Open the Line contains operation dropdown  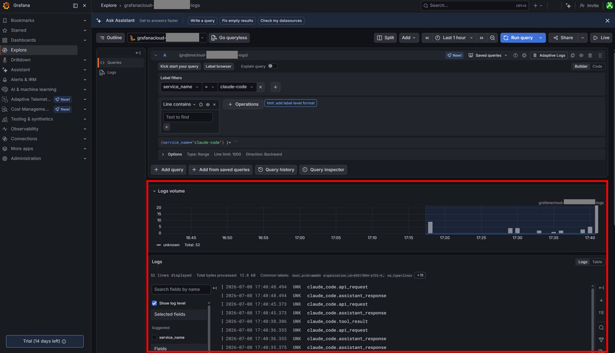[179, 104]
